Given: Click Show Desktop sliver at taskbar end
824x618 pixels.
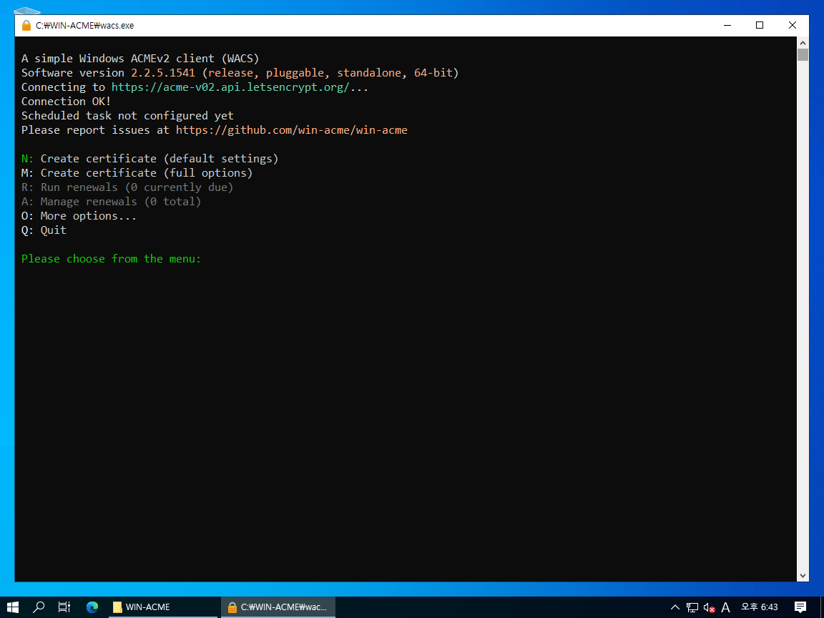Looking at the screenshot, I should [x=822, y=607].
